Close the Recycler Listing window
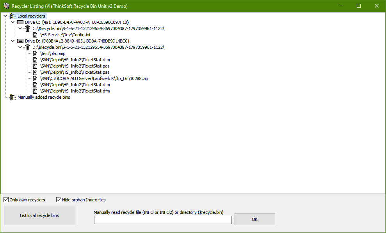Viewport: 386px width, 233px height. (x=376, y=6)
